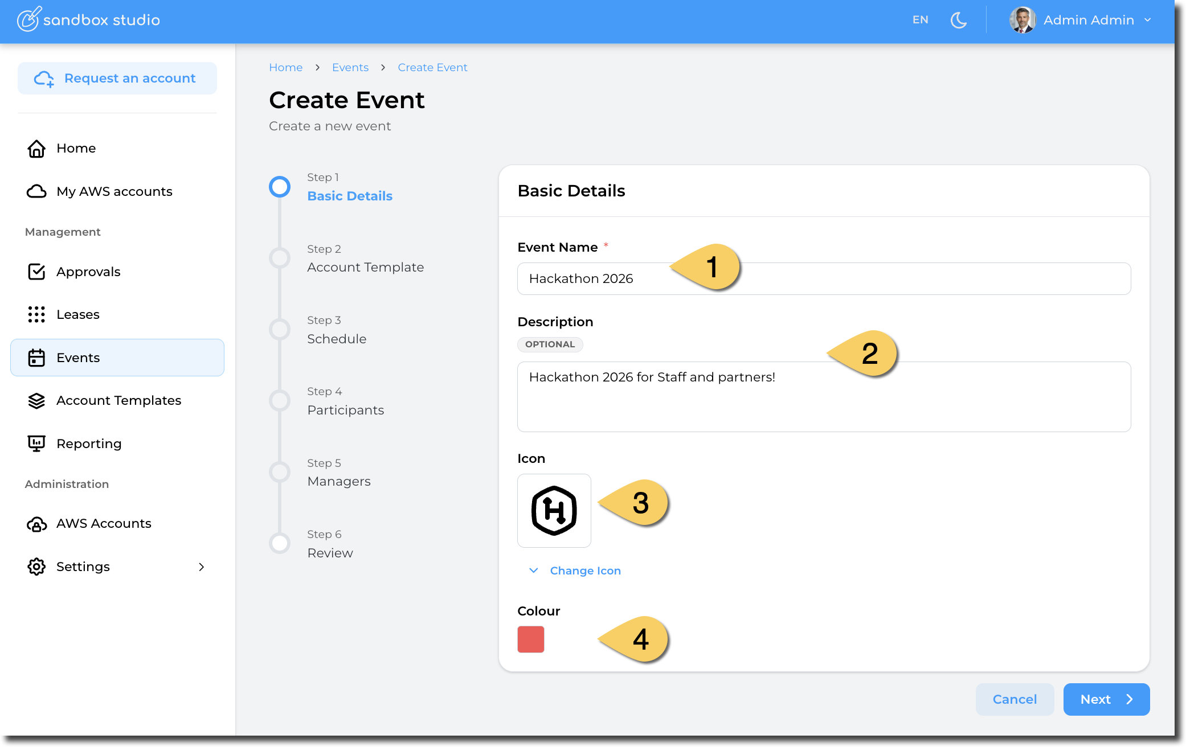
Task: Switch language via EN selector
Action: 920,20
